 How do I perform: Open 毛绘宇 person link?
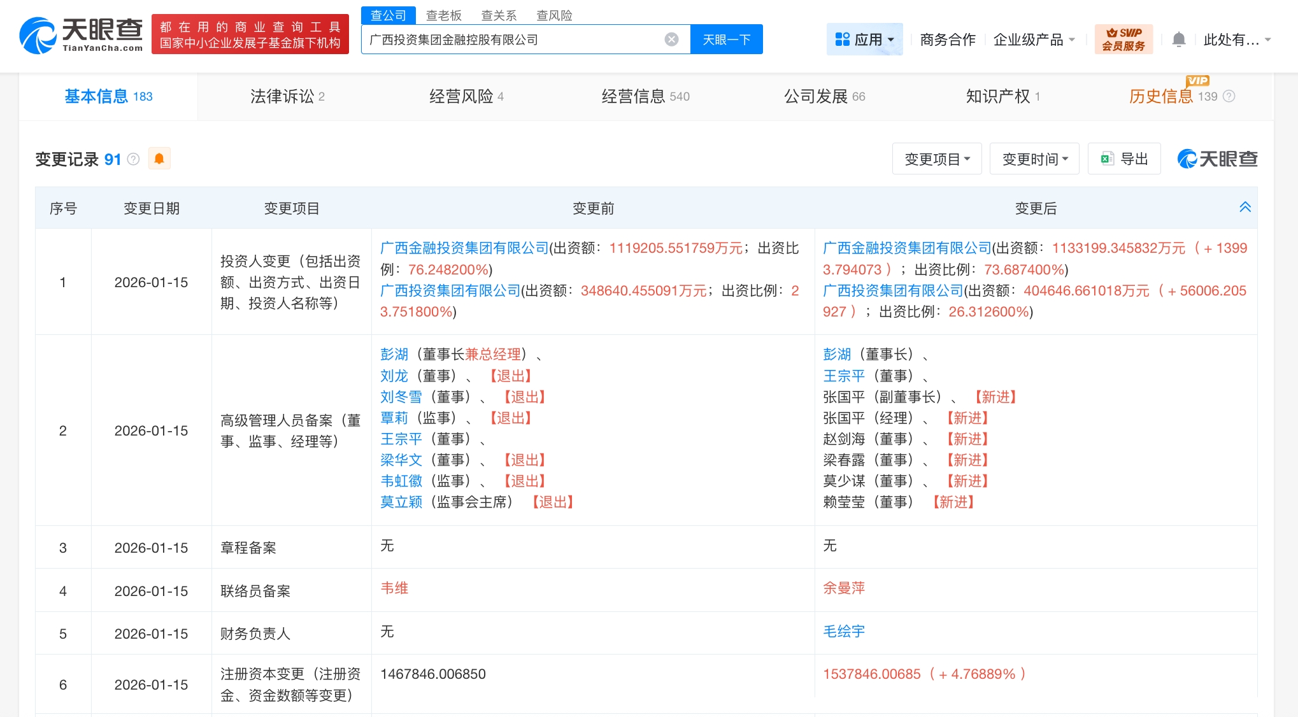[843, 631]
